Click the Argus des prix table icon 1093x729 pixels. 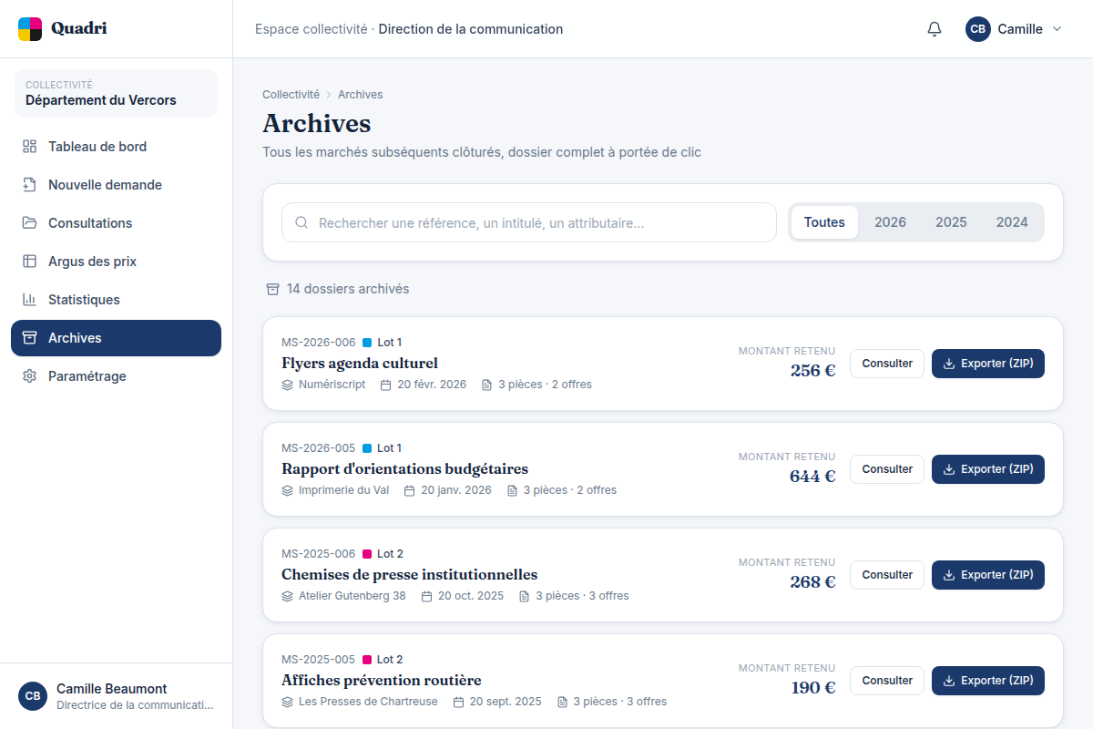[x=30, y=262]
